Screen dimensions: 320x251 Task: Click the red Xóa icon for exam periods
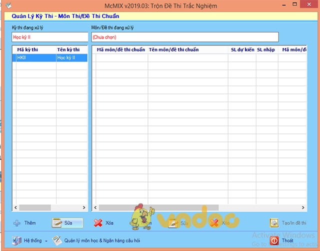98,223
